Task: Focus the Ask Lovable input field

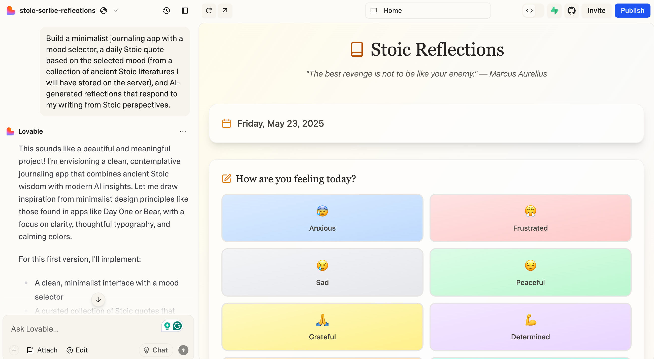Action: pyautogui.click(x=84, y=329)
